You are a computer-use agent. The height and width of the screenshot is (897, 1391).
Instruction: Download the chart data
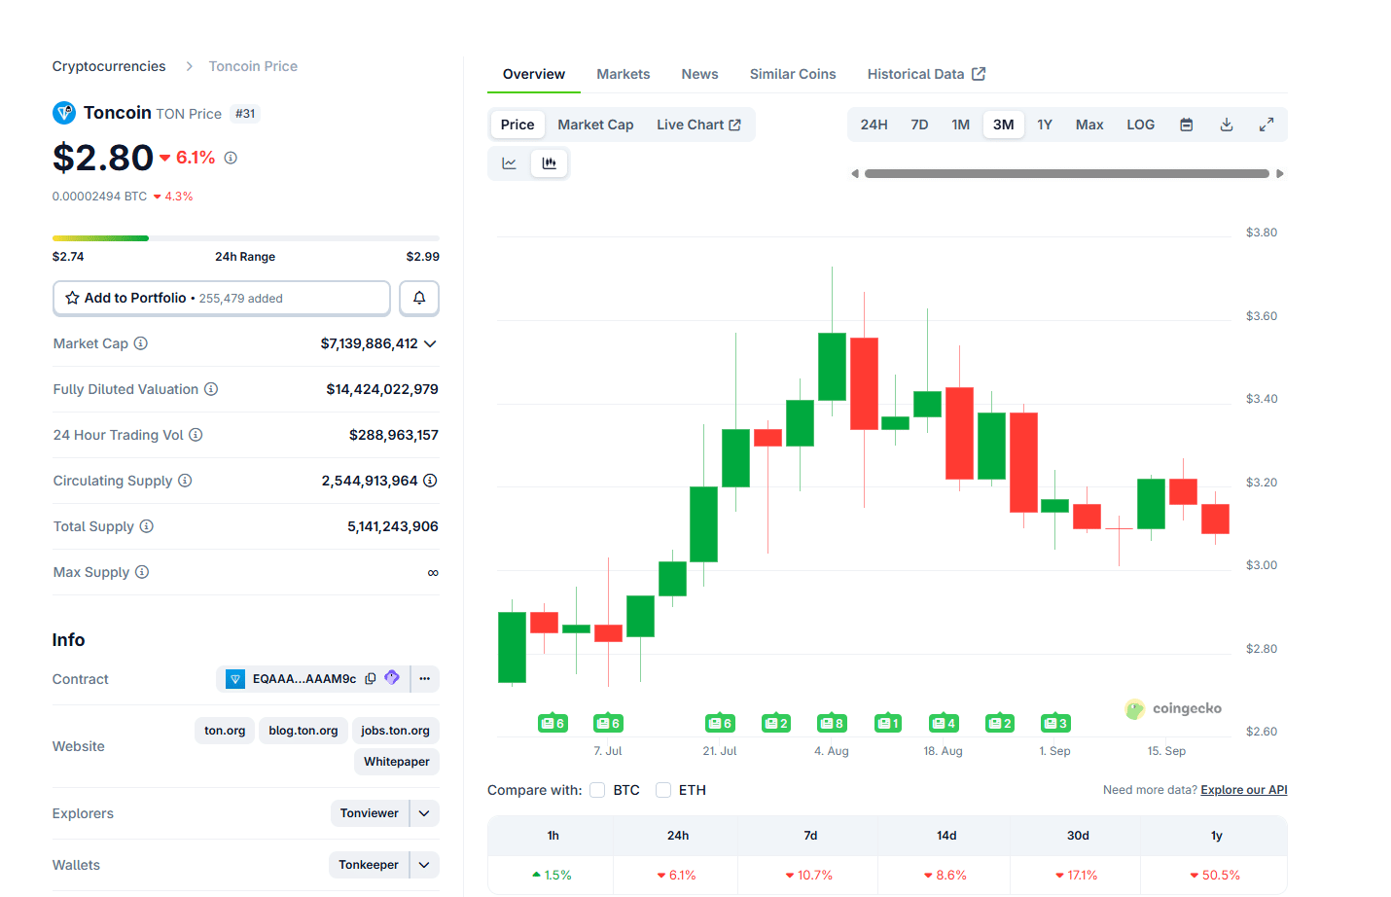1226,125
